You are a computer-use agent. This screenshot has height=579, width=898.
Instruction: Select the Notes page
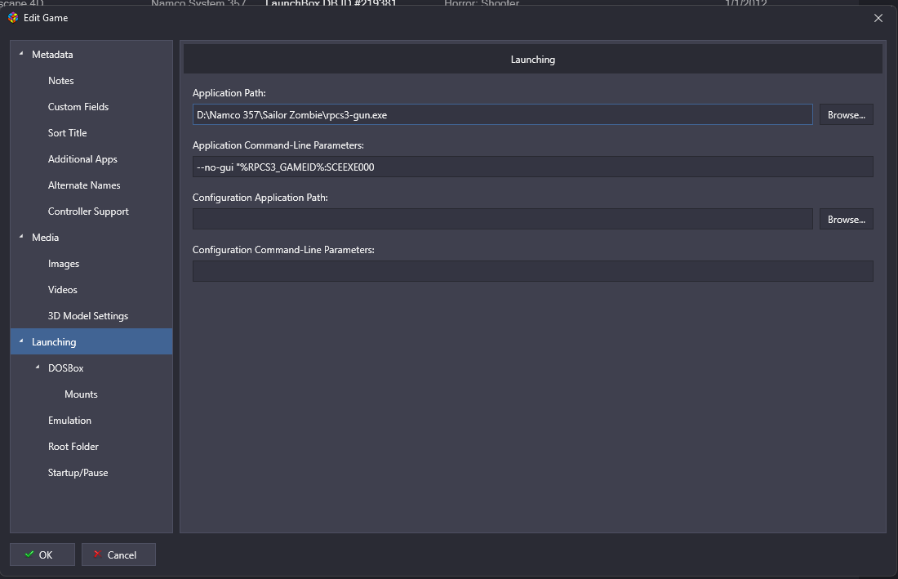pos(60,81)
